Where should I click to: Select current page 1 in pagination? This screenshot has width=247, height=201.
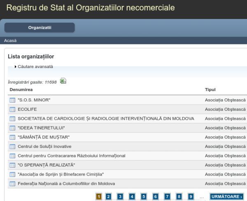point(99,196)
